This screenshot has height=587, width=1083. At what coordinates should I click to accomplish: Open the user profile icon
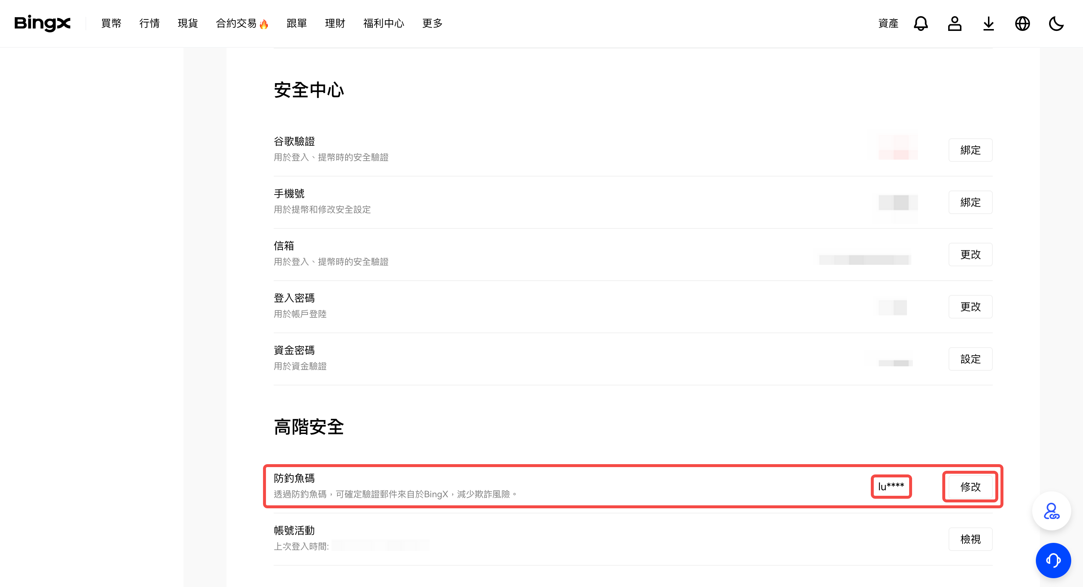[x=954, y=24]
